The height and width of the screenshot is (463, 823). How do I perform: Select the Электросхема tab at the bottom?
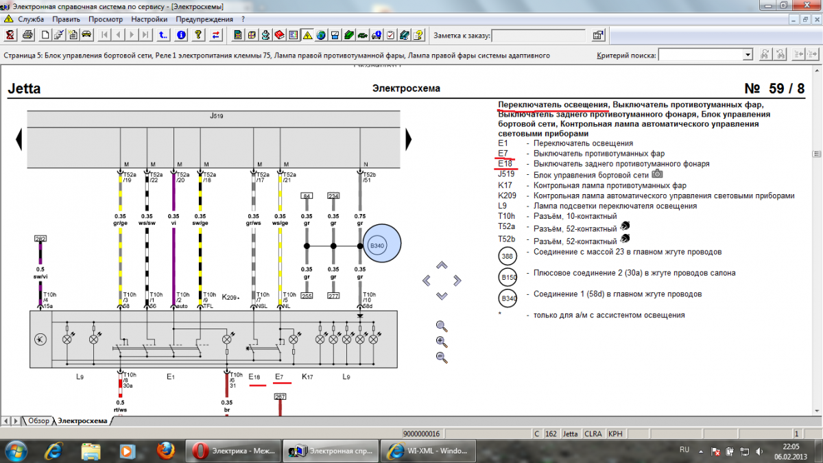82,420
